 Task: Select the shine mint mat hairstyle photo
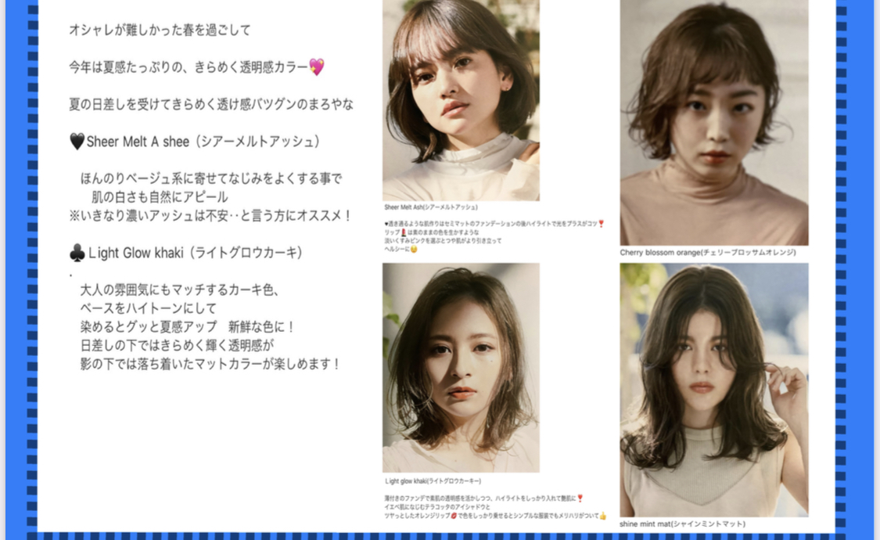pos(713,389)
